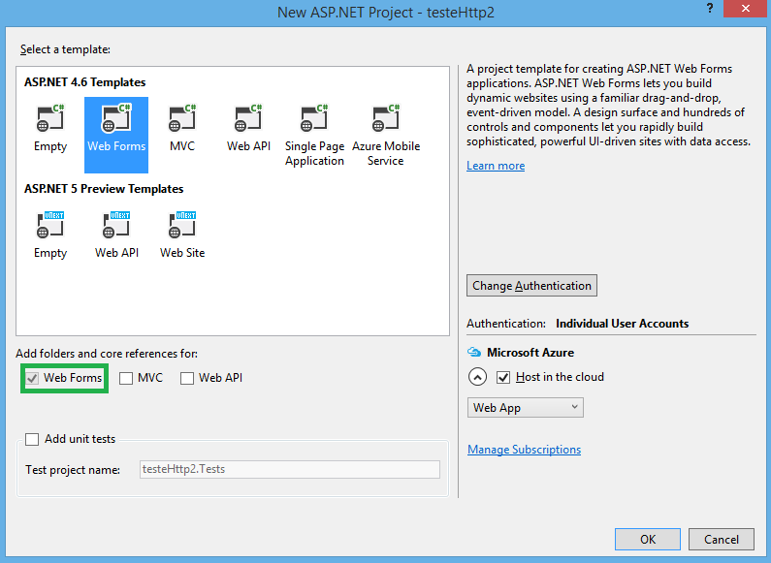Open the Manage Subscriptions link
Screen dimensions: 771x563
coord(524,450)
